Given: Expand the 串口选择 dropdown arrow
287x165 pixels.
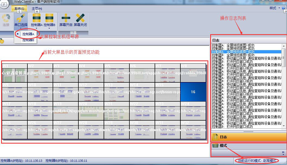Looking at the screenshot, I should click(x=21, y=28).
